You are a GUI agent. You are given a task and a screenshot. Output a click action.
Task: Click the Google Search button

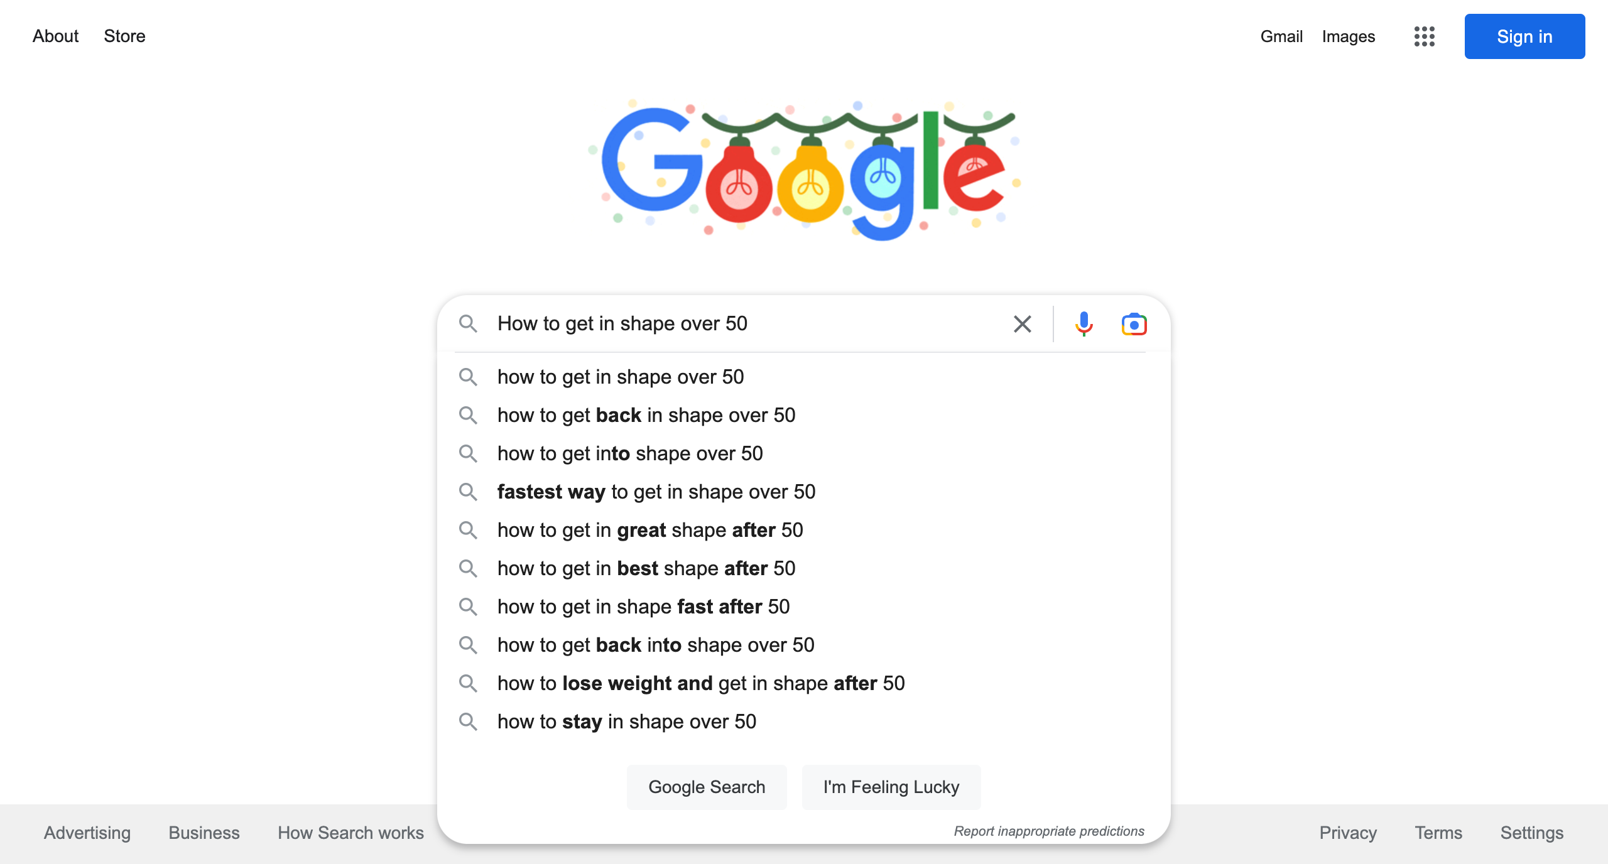pos(707,787)
